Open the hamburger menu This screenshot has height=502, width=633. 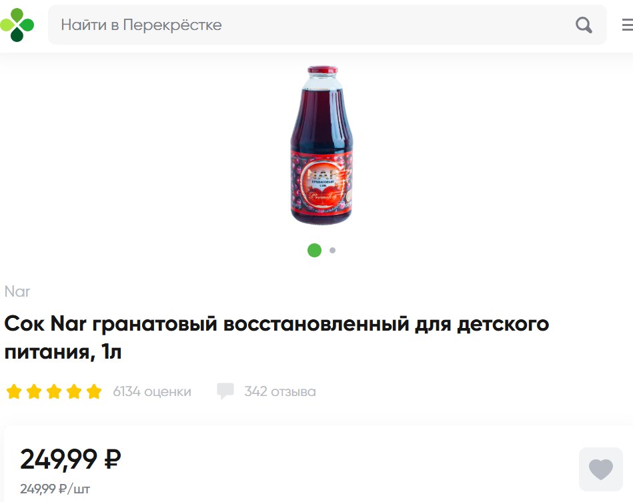point(628,25)
